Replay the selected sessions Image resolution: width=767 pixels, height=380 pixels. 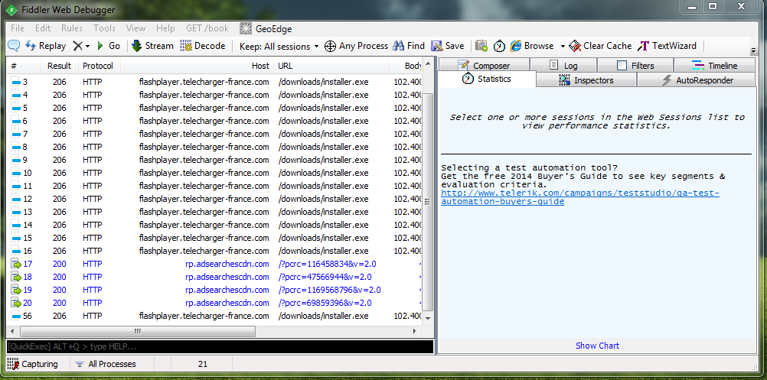point(45,46)
